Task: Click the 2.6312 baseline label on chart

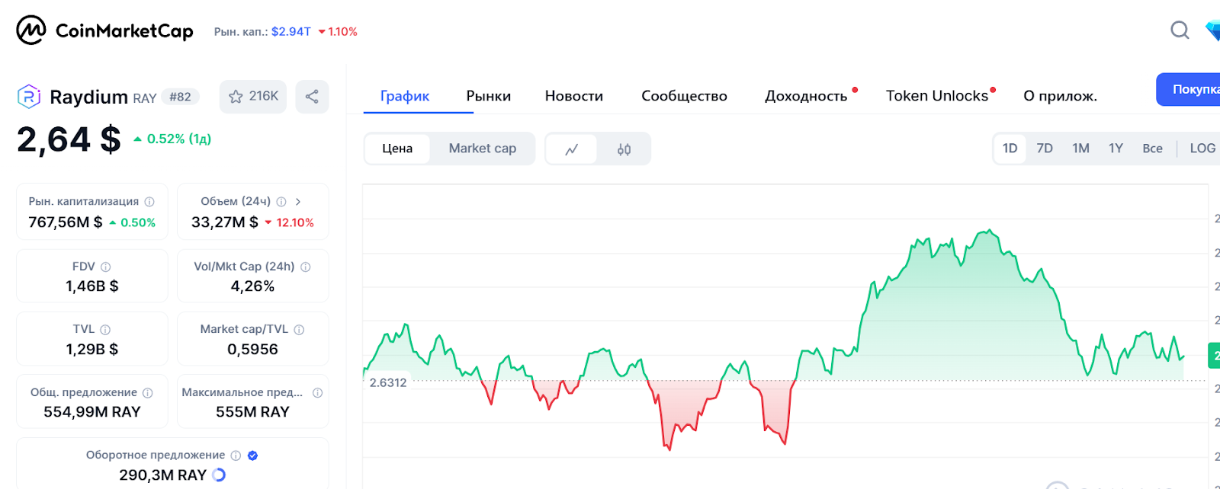Action: (388, 382)
